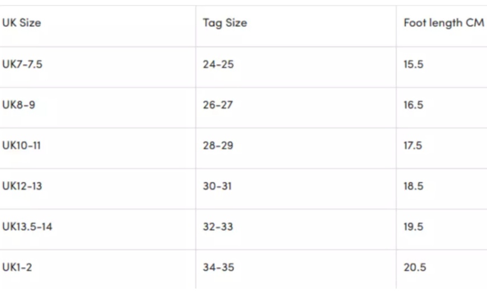Click the 34-35 tag size cell
This screenshot has width=487, height=293.
(x=218, y=267)
